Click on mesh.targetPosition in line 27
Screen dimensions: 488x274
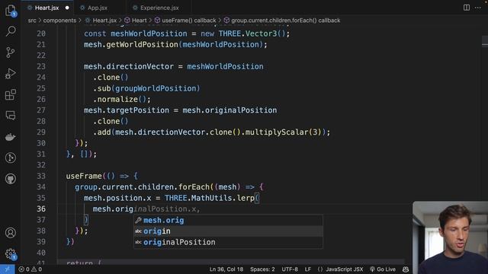127,110
